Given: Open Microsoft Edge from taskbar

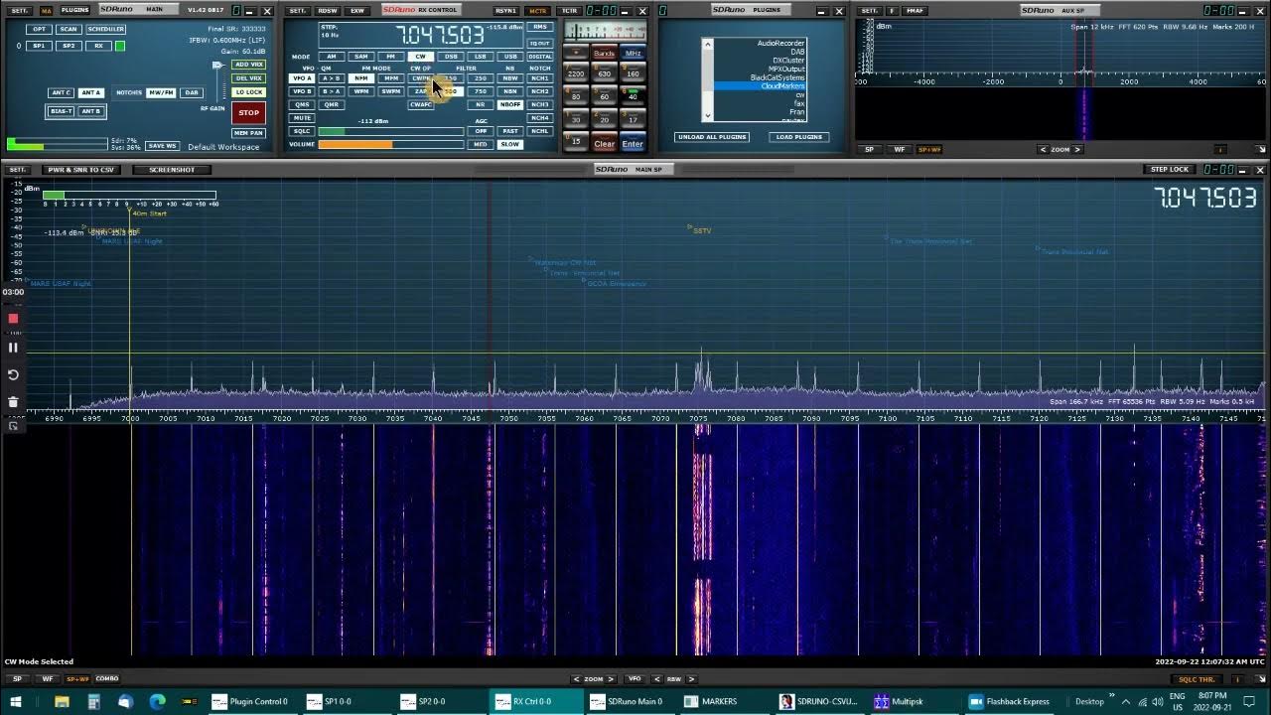Looking at the screenshot, I should (157, 701).
